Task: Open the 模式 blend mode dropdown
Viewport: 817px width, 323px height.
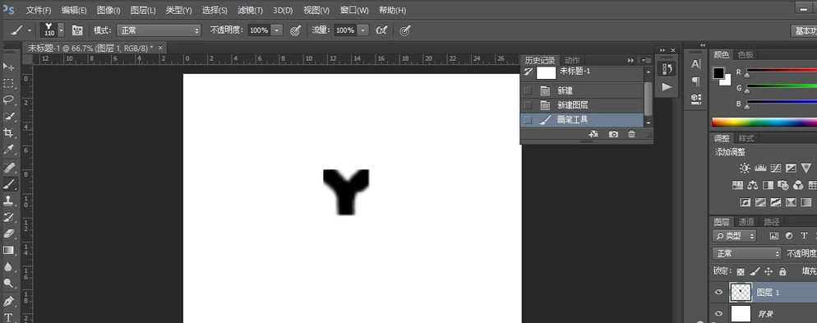Action: (x=159, y=30)
